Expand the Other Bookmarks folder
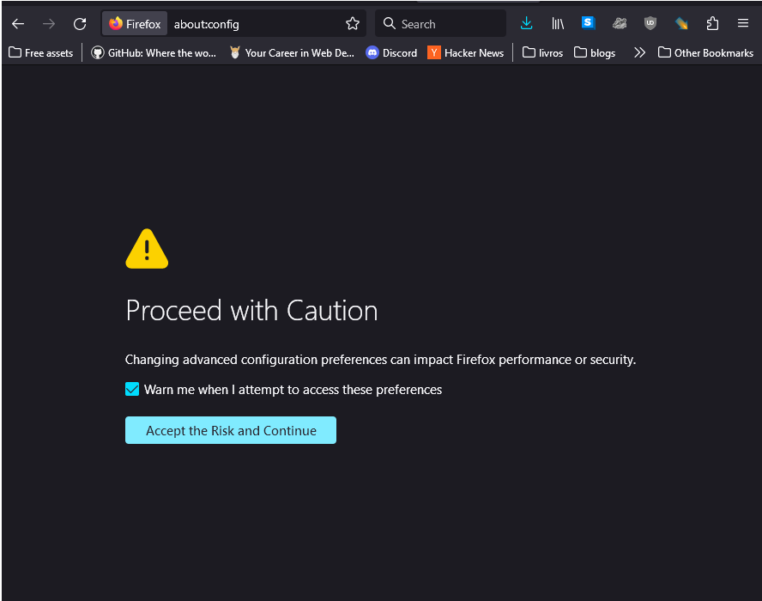The image size is (762, 601). tap(705, 52)
